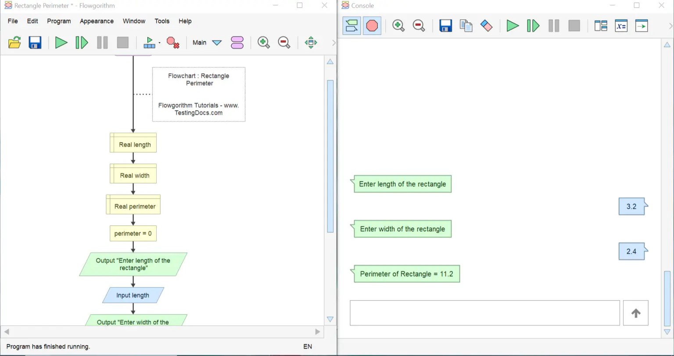Open the Program menu

[x=59, y=21]
